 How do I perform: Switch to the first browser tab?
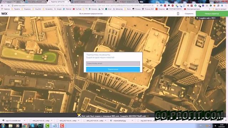click(12, 2)
